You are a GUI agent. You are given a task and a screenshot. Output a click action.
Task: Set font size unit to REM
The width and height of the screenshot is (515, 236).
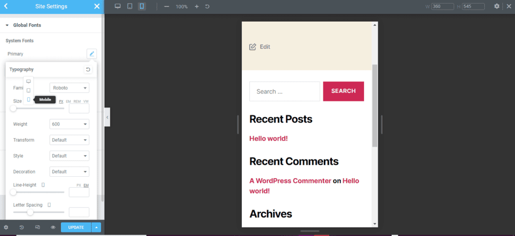77,101
